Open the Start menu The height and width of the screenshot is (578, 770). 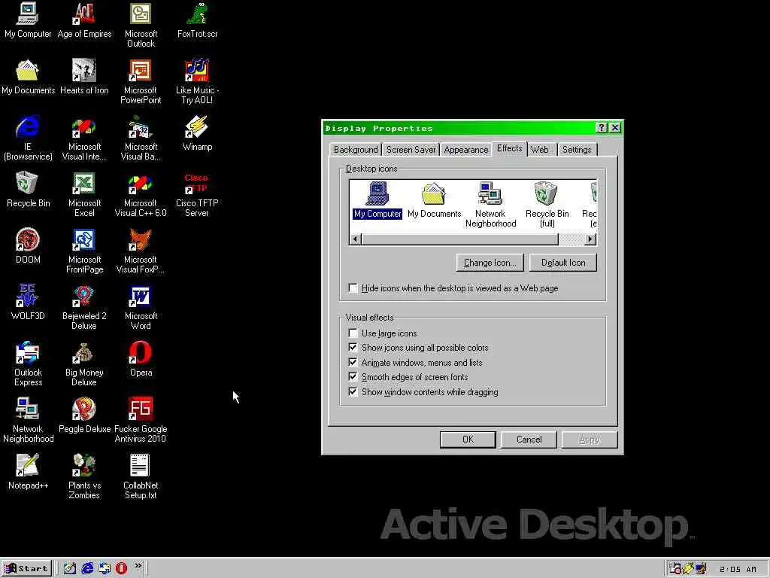(x=26, y=569)
